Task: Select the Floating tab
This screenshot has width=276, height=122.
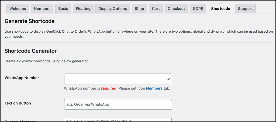Action: (83, 9)
